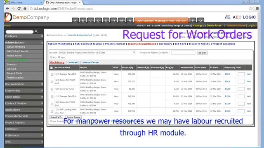This screenshot has width=264, height=148.
Task: Open module M button
Action: pos(122,21)
